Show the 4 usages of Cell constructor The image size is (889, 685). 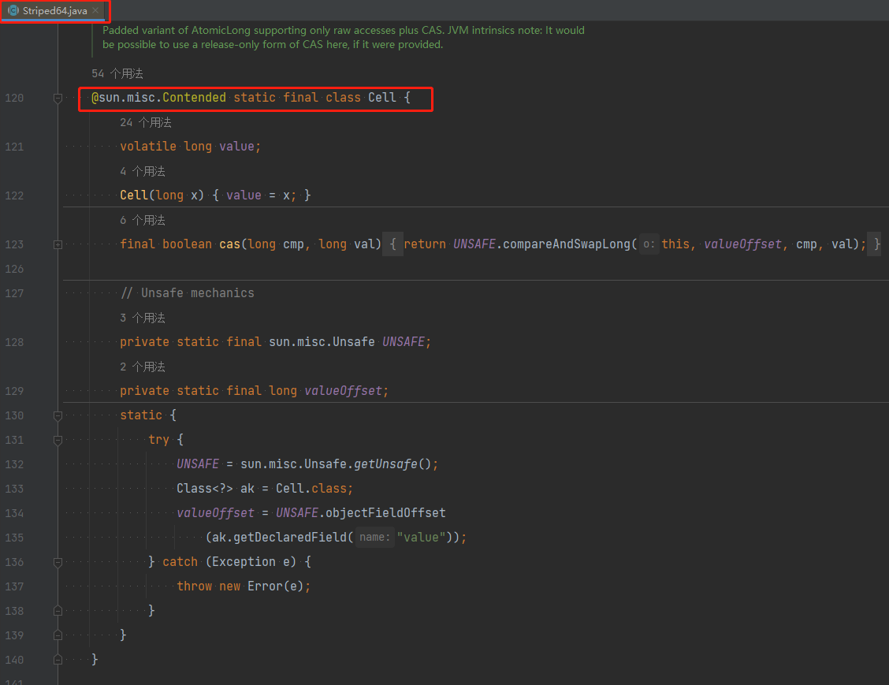[143, 171]
